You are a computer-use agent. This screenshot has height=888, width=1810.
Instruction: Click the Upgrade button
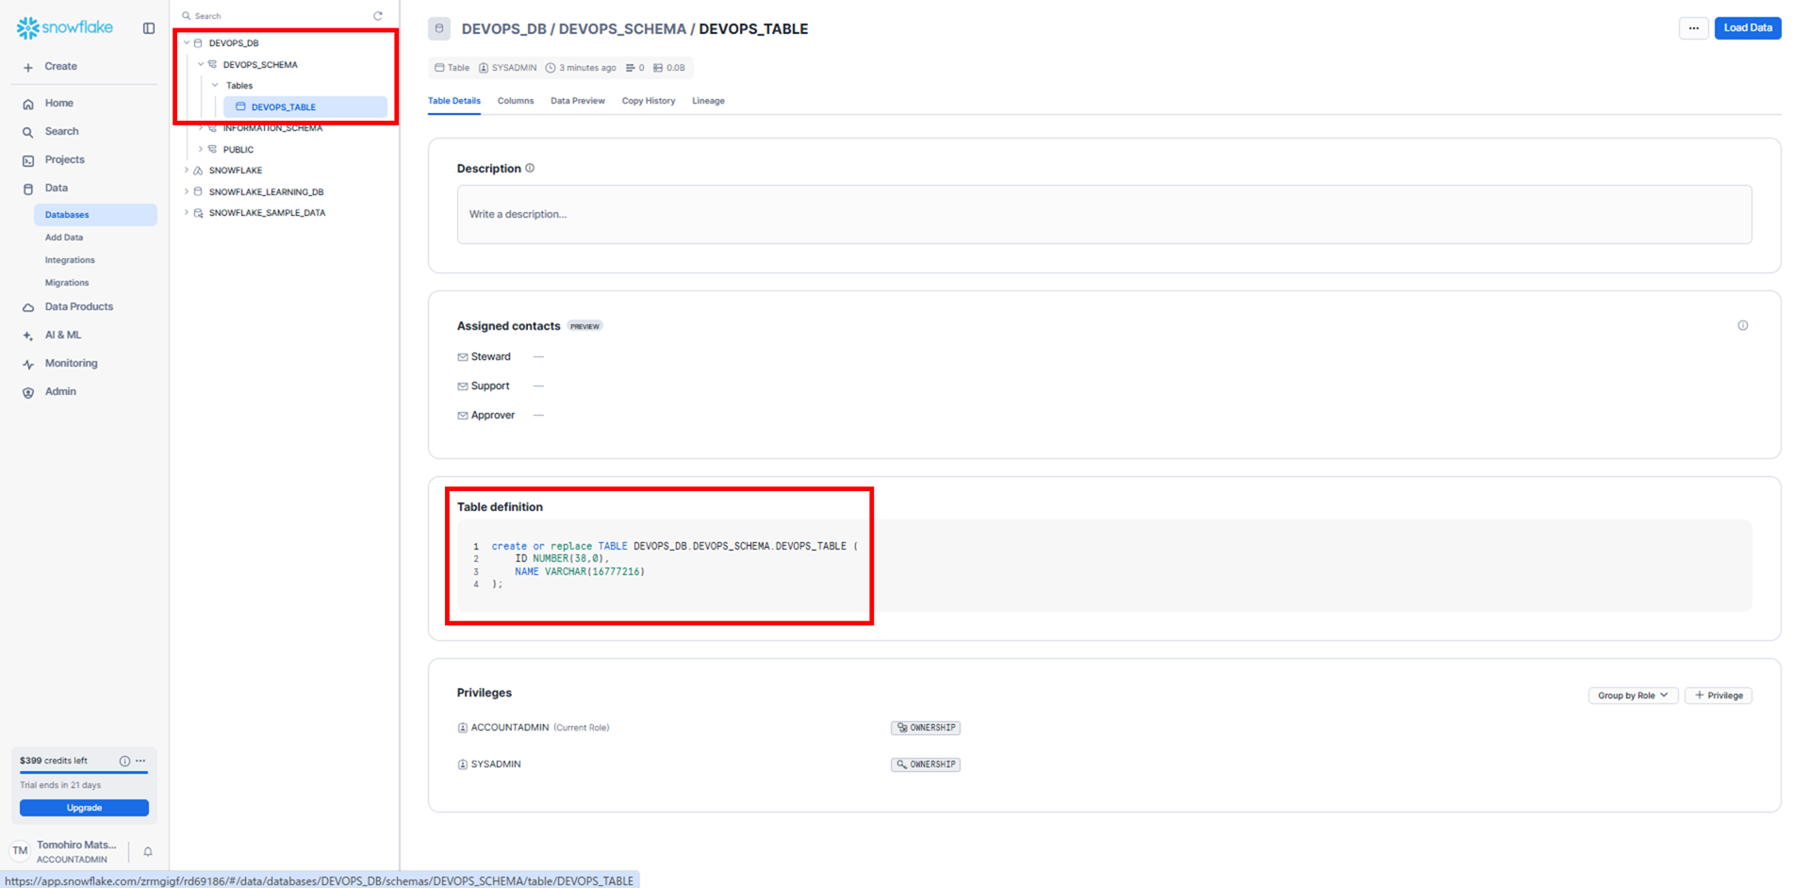tap(84, 808)
